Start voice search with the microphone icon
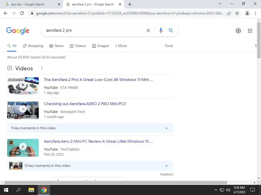This screenshot has height=195, width=261. (161, 30)
